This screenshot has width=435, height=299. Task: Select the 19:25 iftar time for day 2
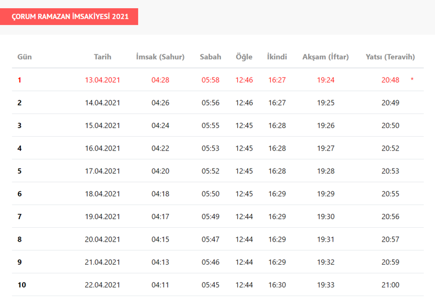coord(326,103)
